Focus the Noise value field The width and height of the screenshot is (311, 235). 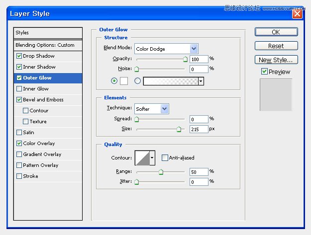(x=199, y=69)
